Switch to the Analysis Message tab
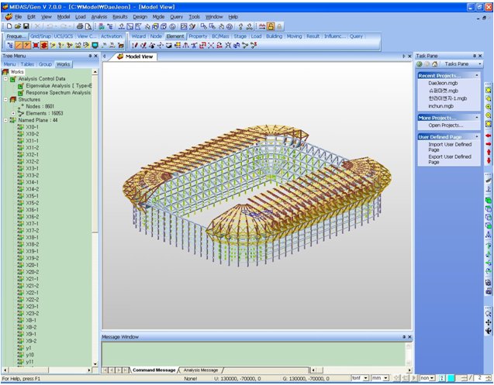The height and width of the screenshot is (385, 494). point(200,370)
